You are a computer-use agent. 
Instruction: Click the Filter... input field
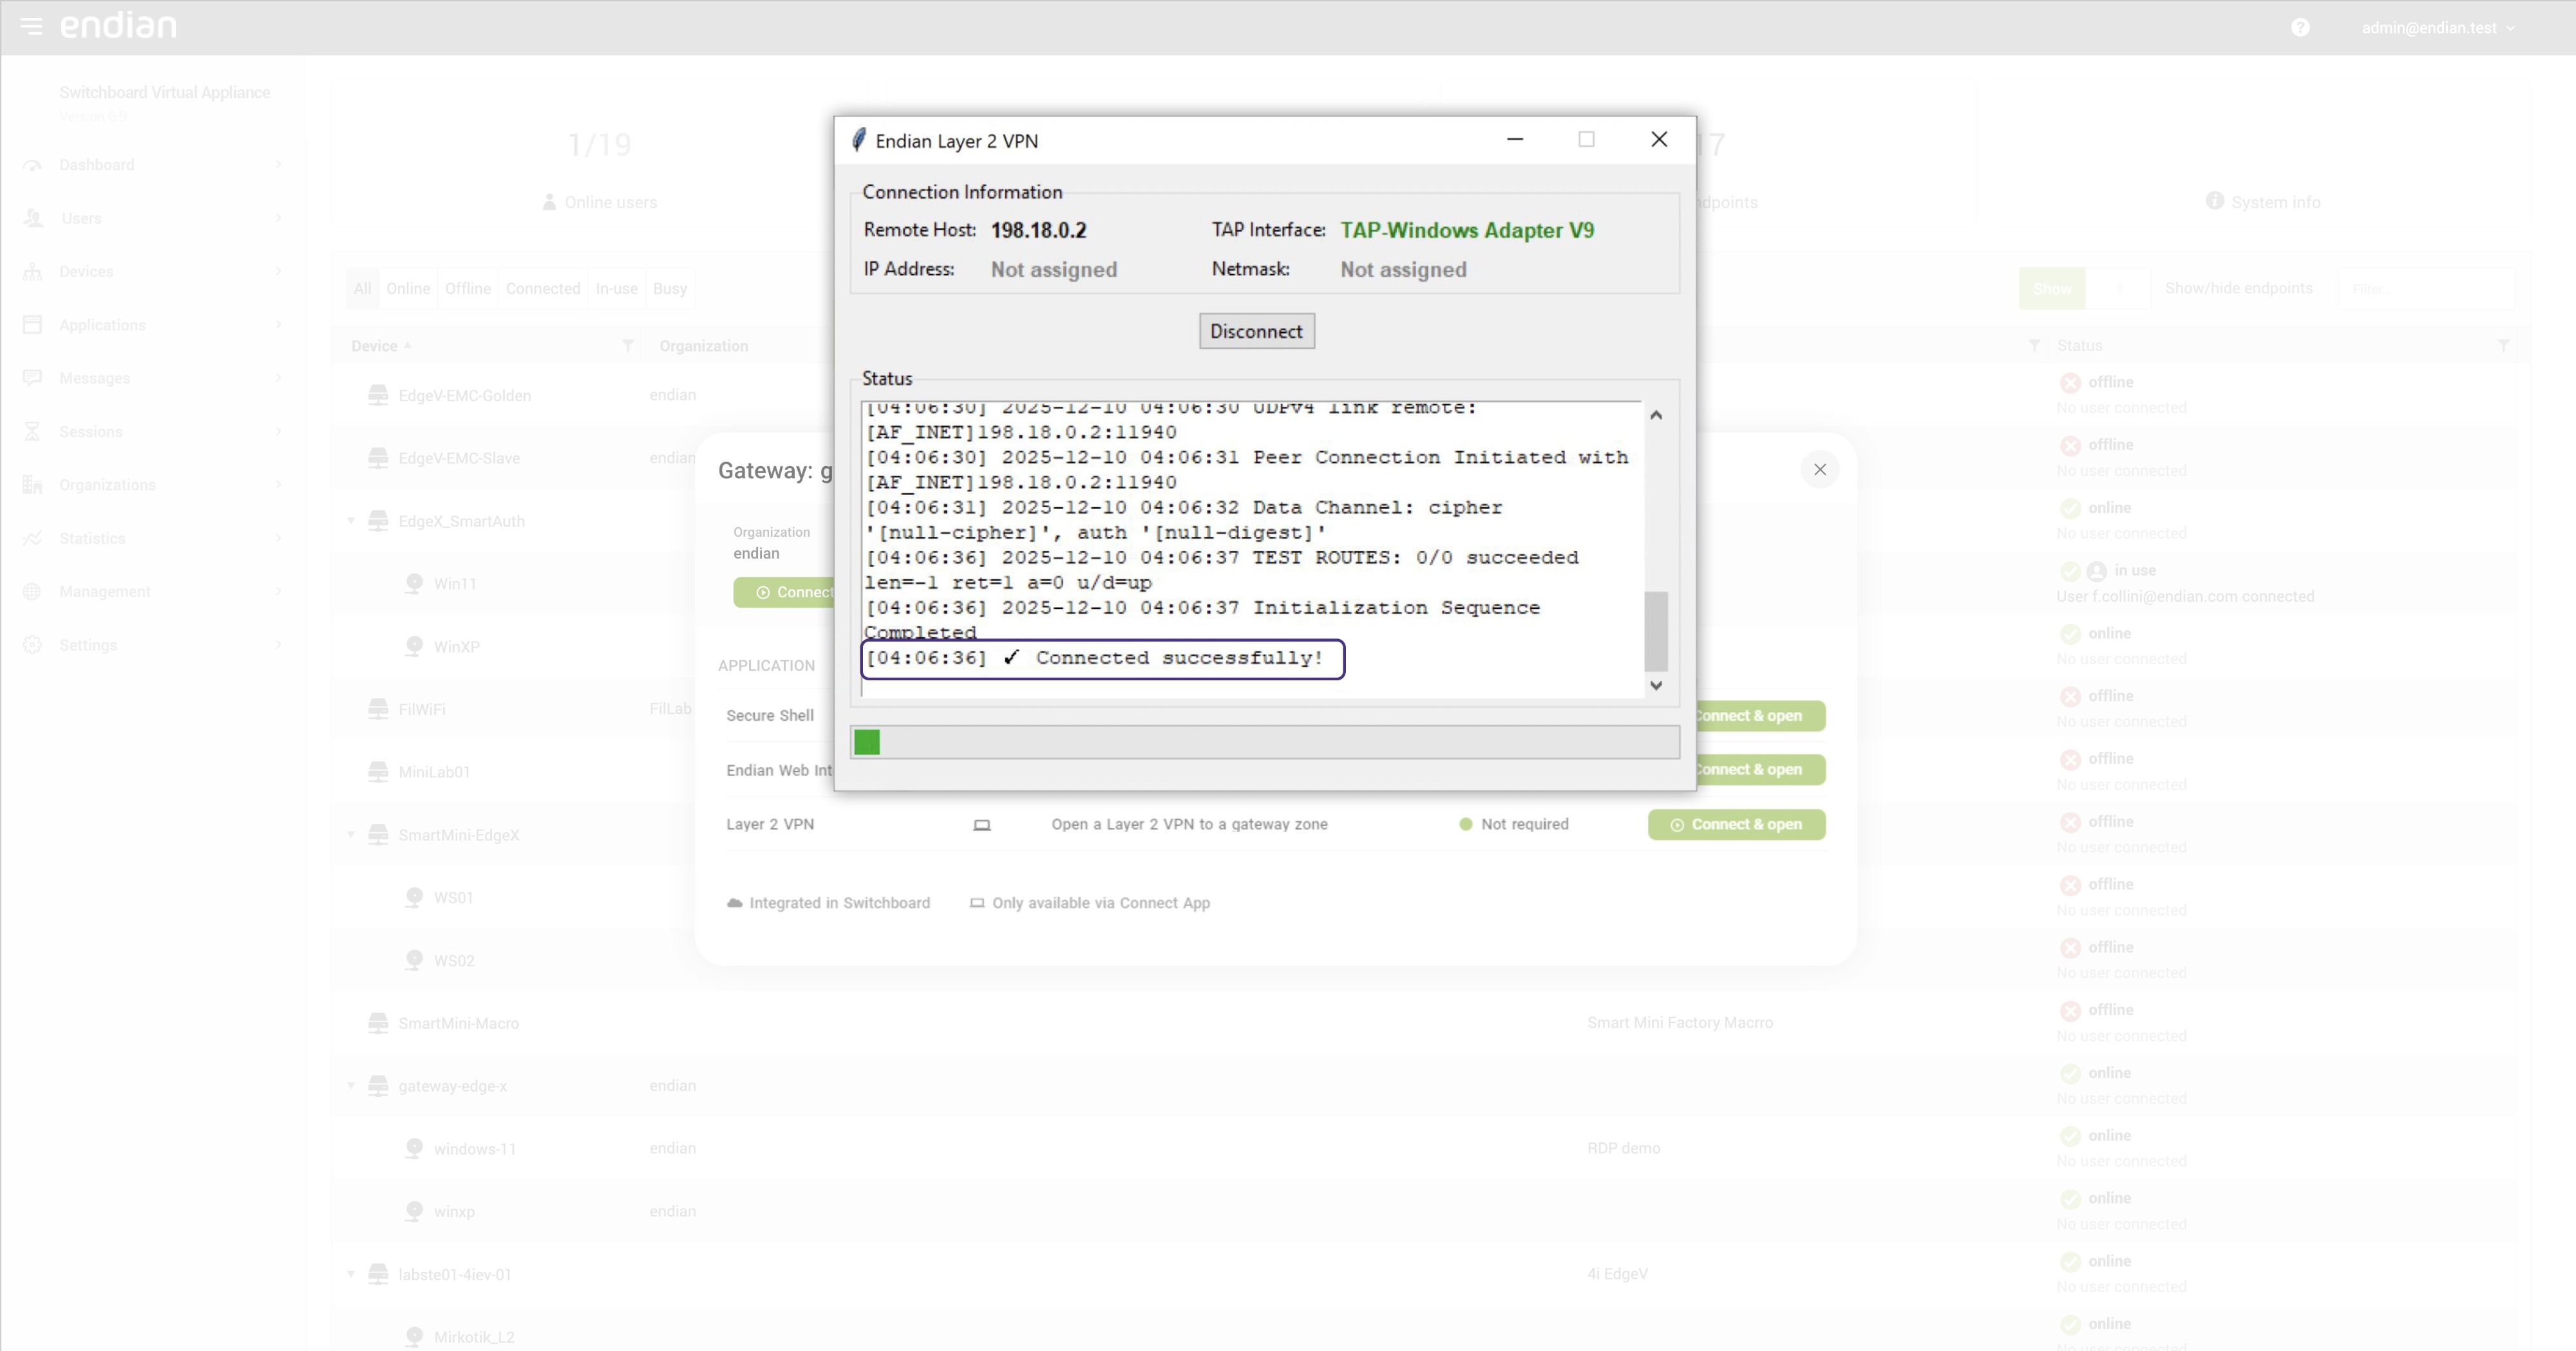pyautogui.click(x=2427, y=289)
